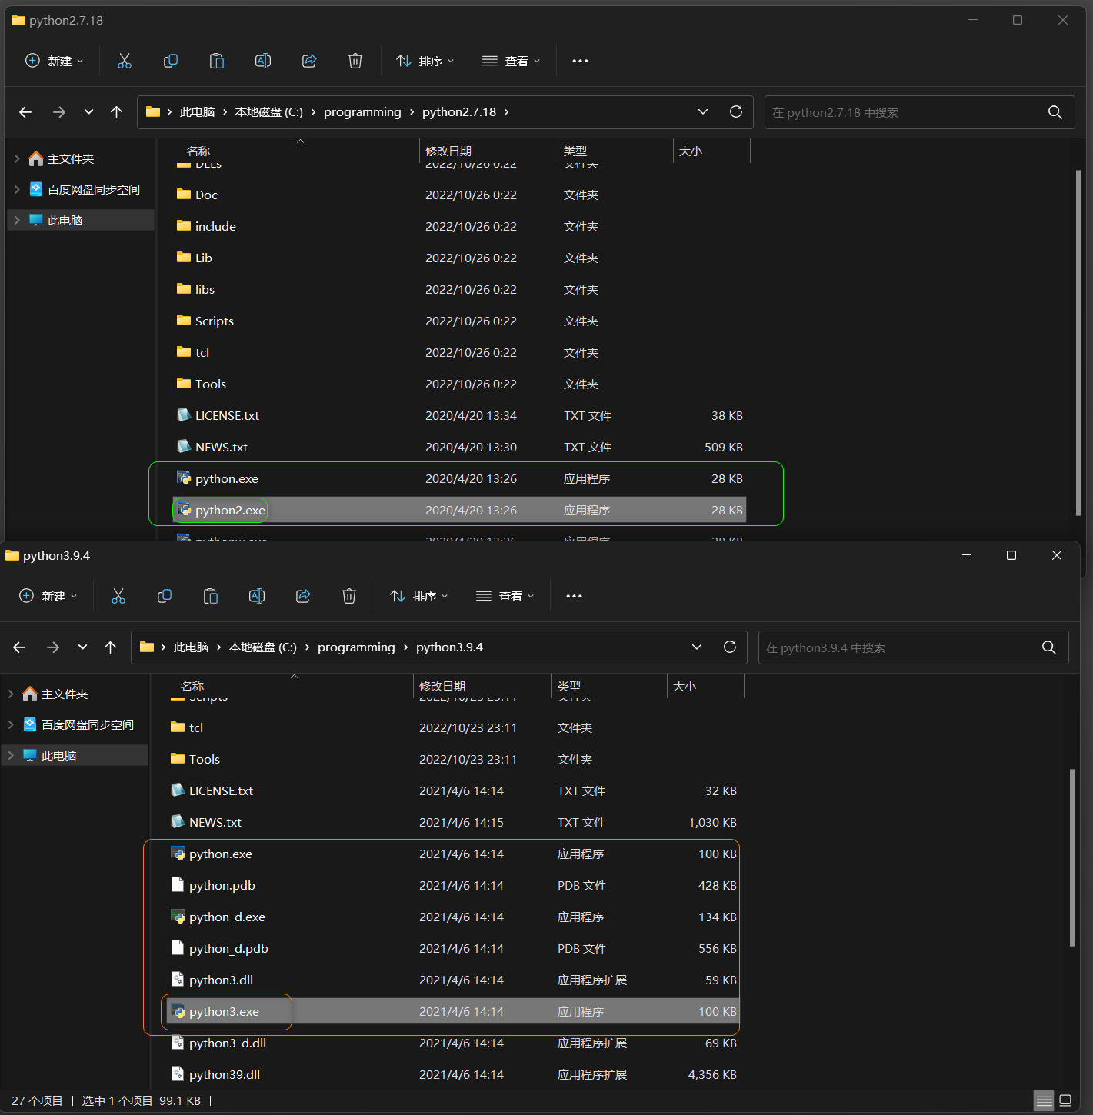Go back in python3.9.4 window
This screenshot has height=1115, width=1093.
(x=19, y=647)
